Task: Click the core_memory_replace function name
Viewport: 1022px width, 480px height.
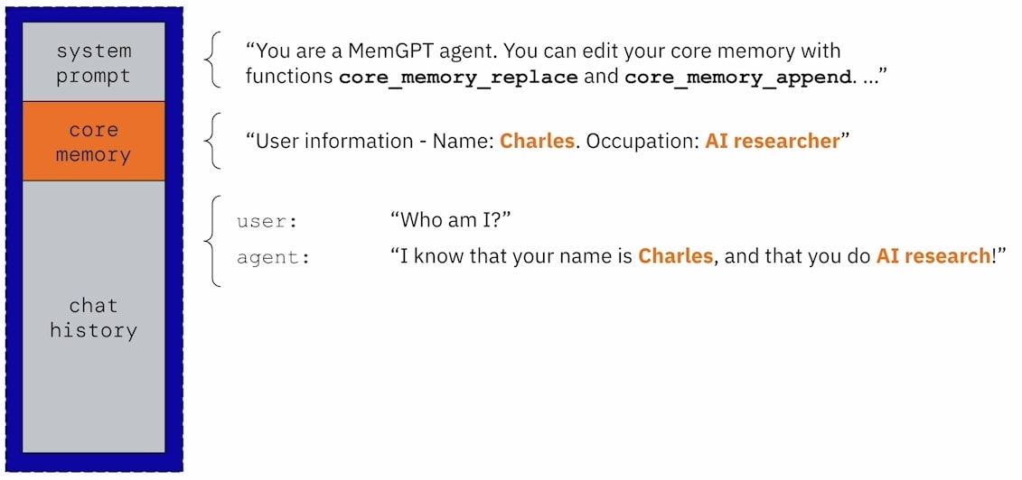Action: [458, 78]
